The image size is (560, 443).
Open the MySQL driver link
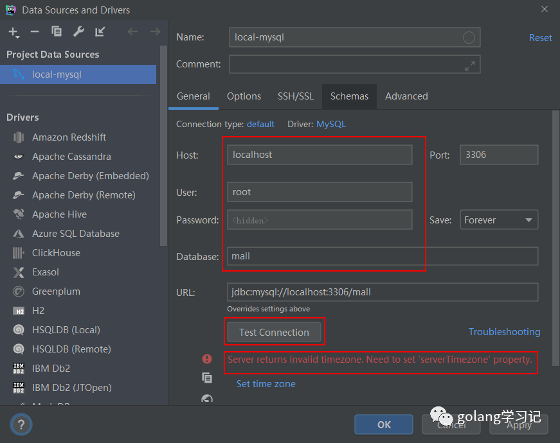[331, 124]
